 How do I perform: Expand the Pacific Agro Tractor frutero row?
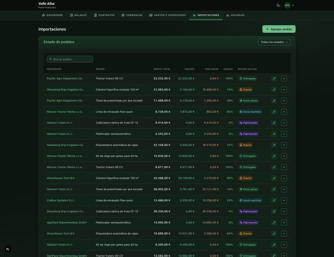coord(284,78)
